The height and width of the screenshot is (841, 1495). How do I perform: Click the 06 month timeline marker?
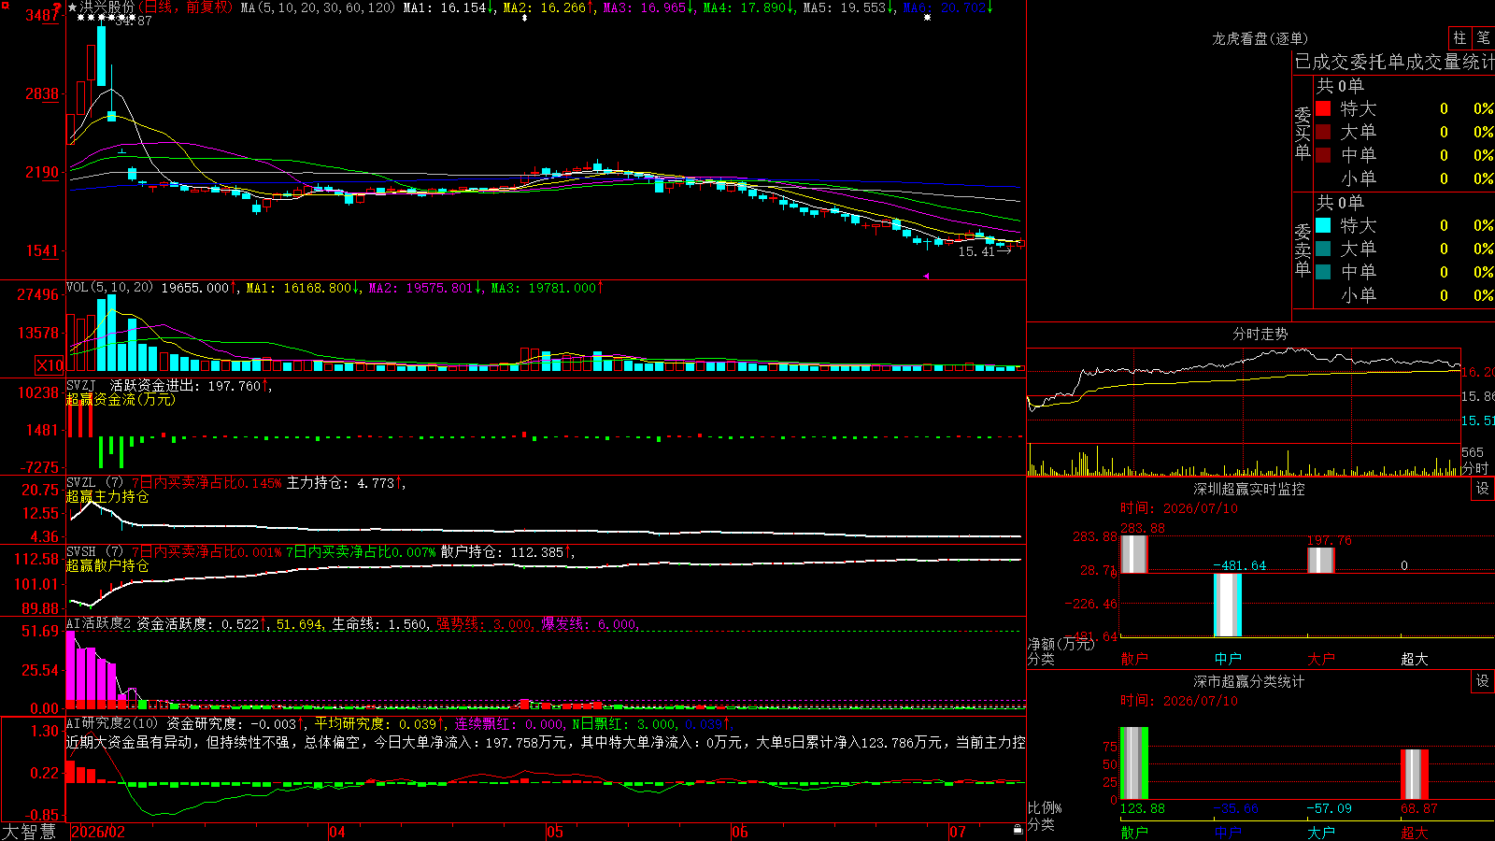pos(740,832)
